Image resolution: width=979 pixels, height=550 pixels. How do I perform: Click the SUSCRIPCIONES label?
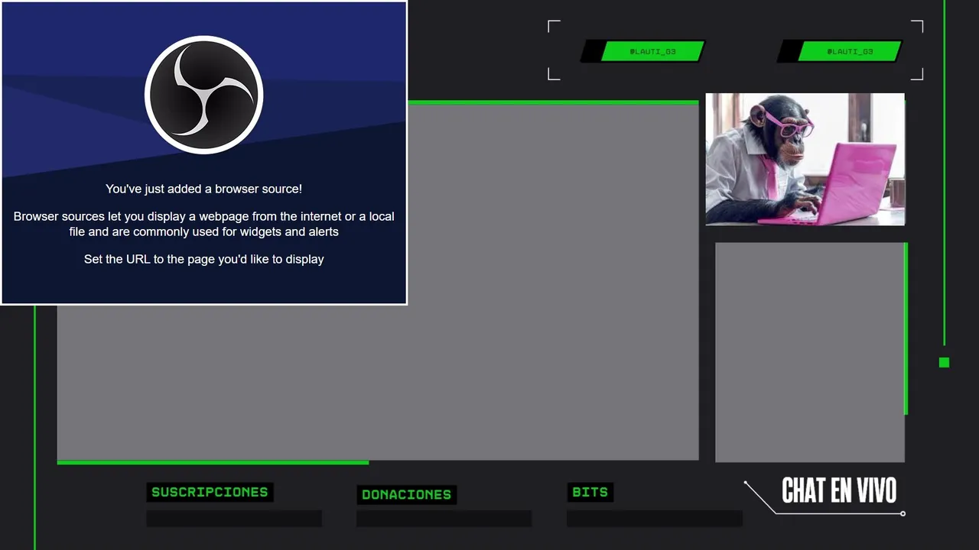[210, 492]
